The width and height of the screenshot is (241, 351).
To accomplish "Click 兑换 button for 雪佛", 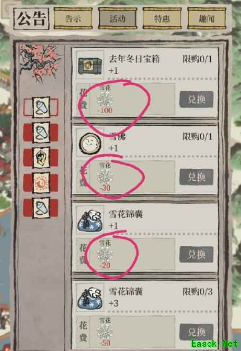I will pyautogui.click(x=197, y=177).
